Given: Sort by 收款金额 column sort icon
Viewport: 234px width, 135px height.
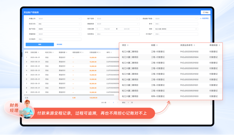Looking at the screenshot, I should (83, 52).
